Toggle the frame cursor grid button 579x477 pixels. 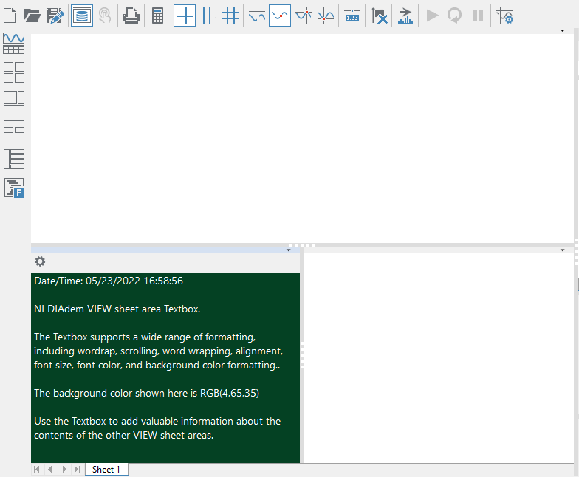click(x=230, y=15)
